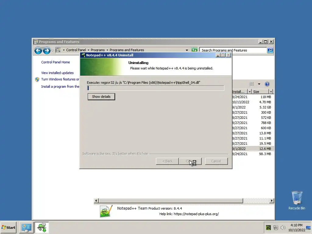Click the Programs and Features title bar icon
The image size is (312, 234).
tap(36, 42)
